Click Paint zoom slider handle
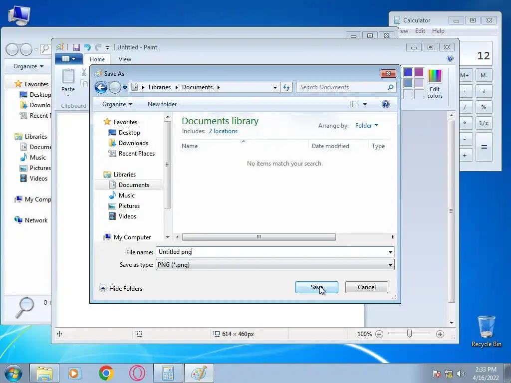This screenshot has width=511, height=383. (409, 334)
